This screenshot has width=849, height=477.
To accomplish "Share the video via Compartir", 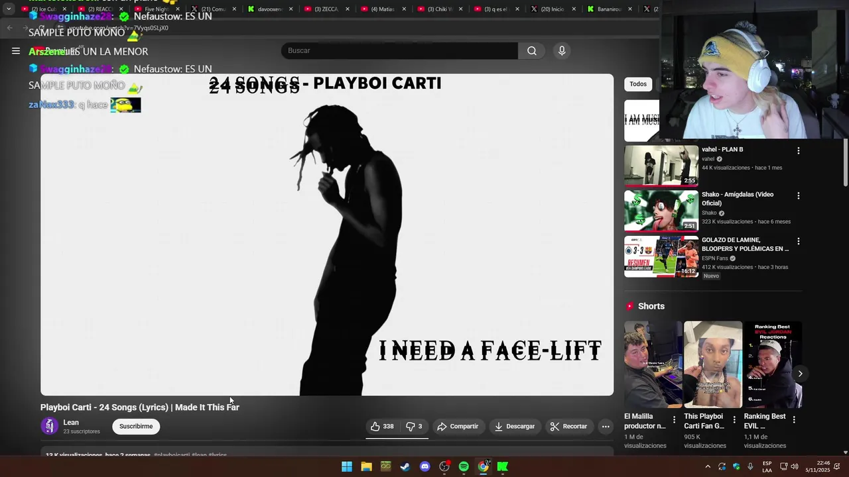I will [x=458, y=427].
